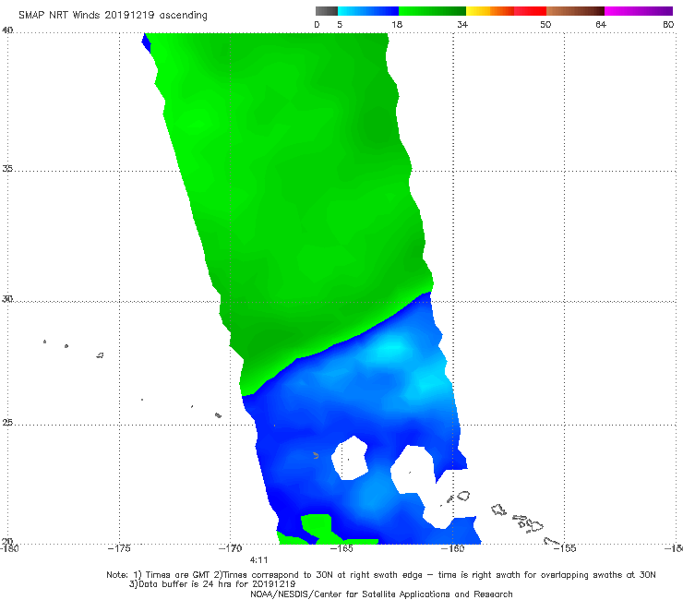Click the green segment of the wind color scale
Image resolution: width=683 pixels, height=600 pixels.
[x=432, y=11]
